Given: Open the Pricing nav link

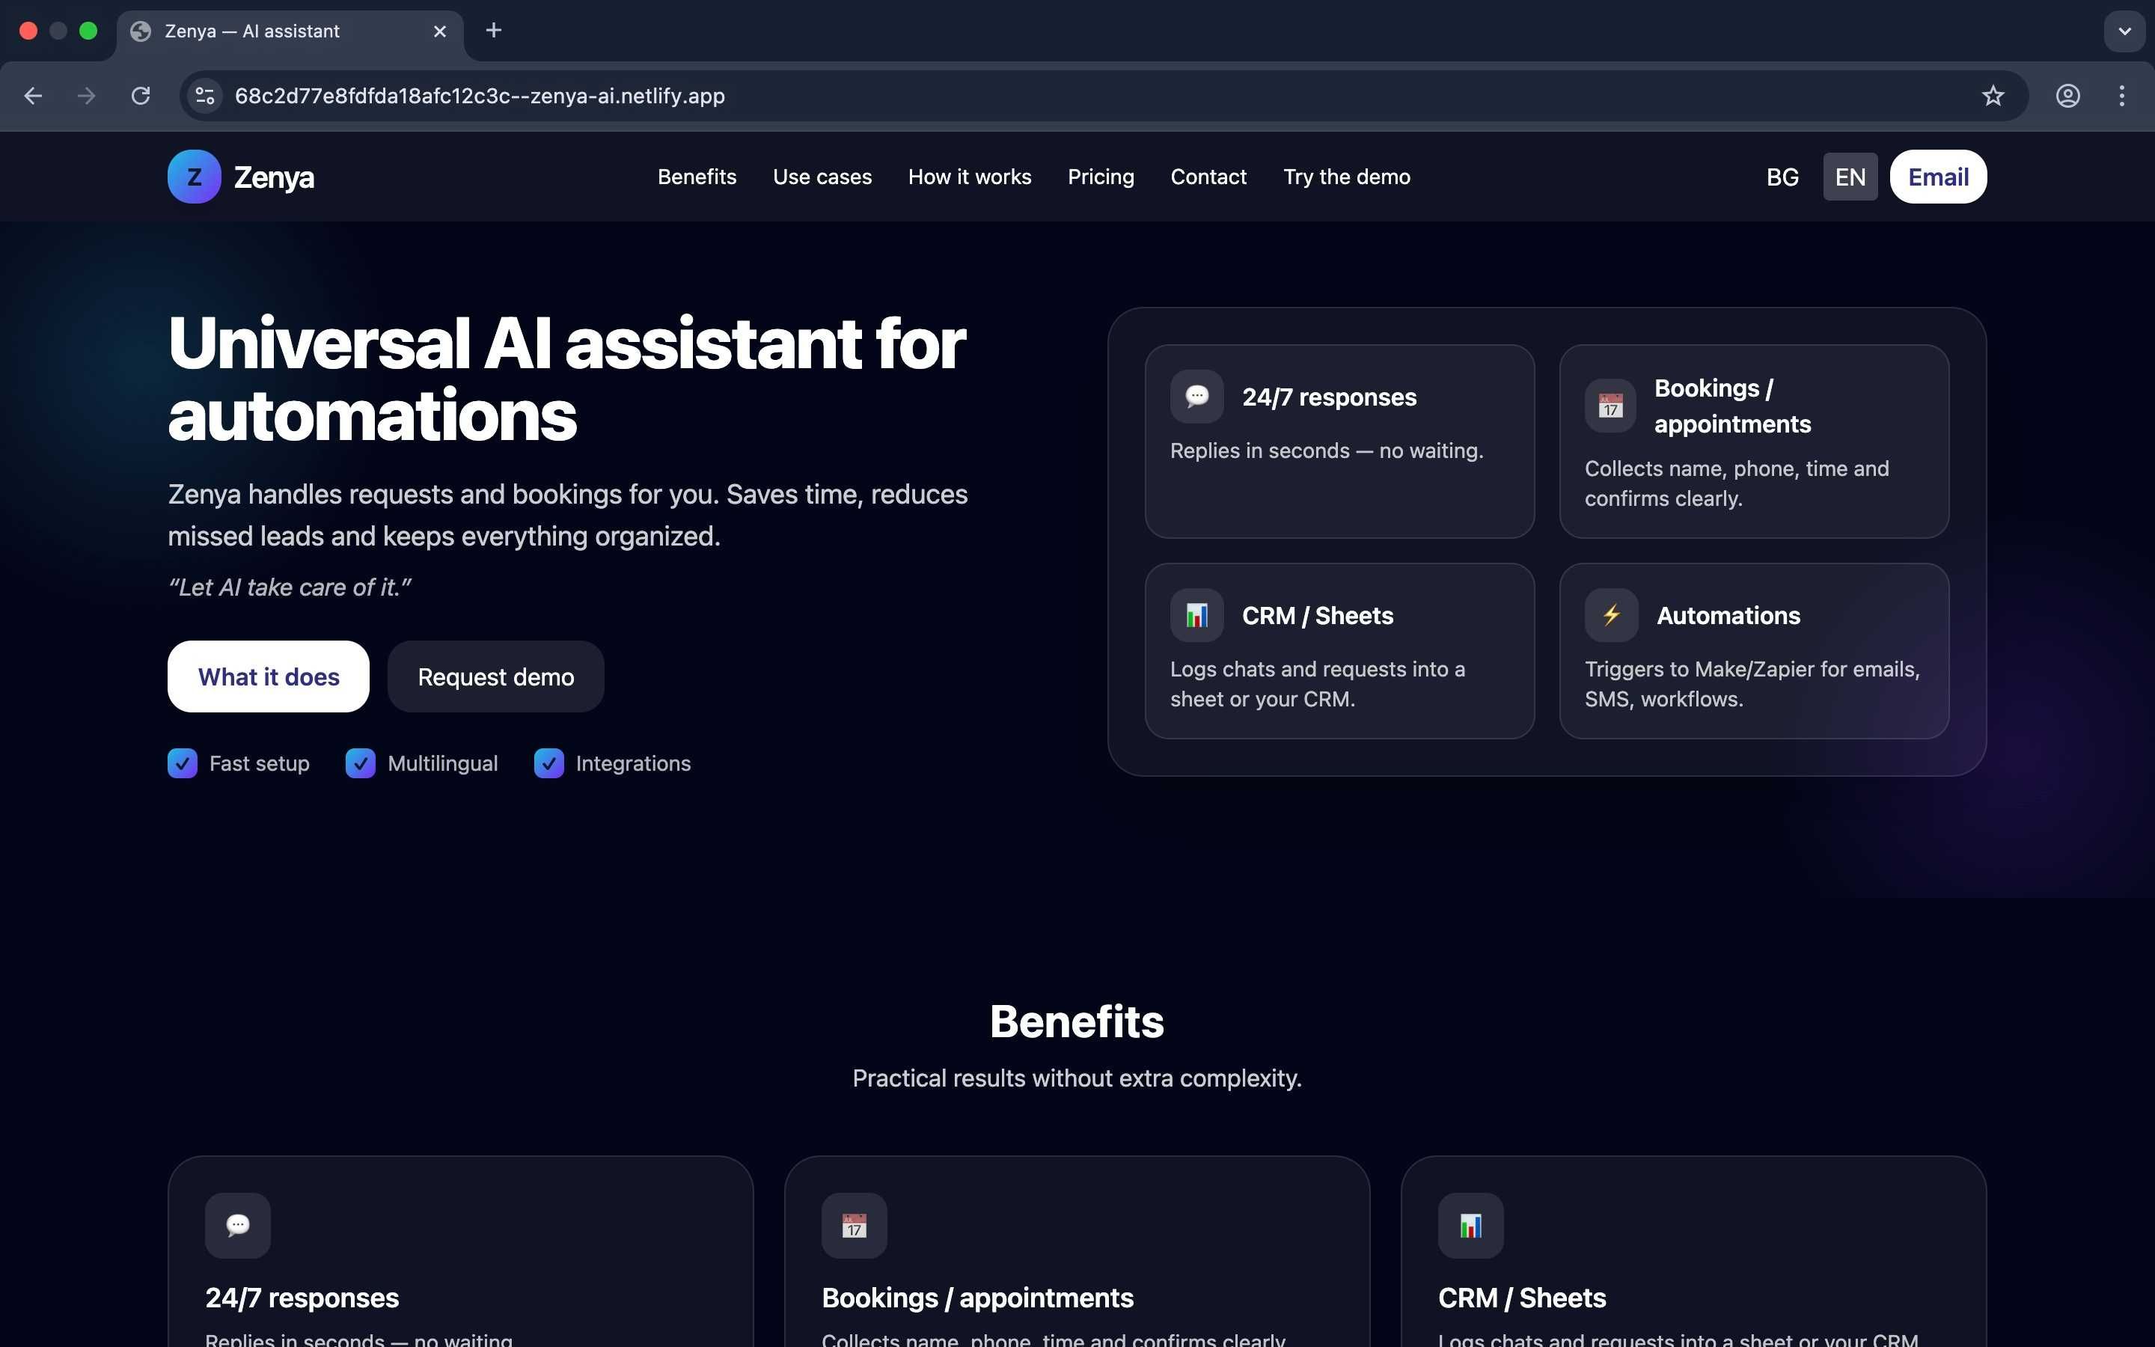Looking at the screenshot, I should point(1101,177).
